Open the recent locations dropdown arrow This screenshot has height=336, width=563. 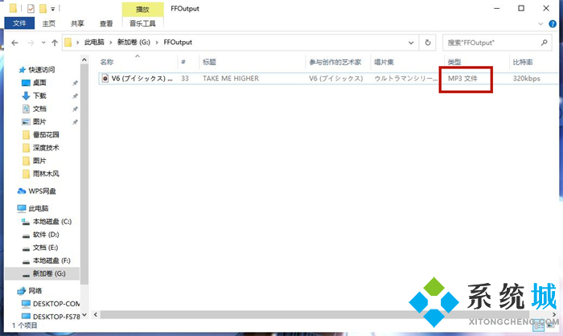click(x=43, y=43)
